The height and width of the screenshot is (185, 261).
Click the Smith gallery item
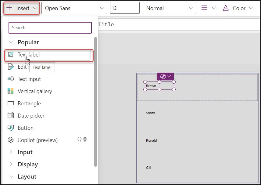[151, 113]
